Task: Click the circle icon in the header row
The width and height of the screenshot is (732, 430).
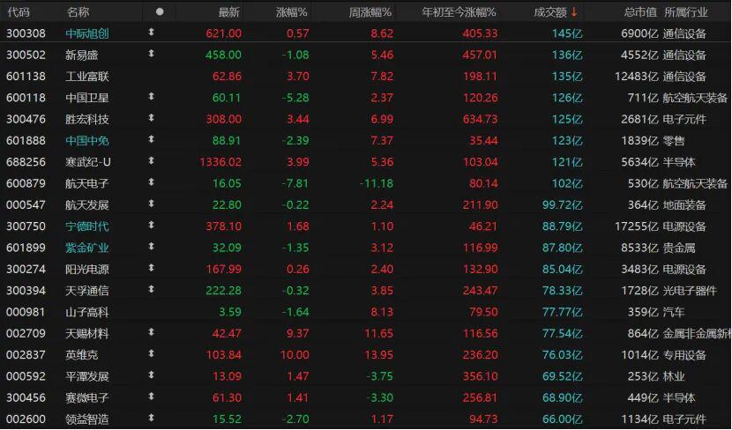Action: tap(160, 11)
